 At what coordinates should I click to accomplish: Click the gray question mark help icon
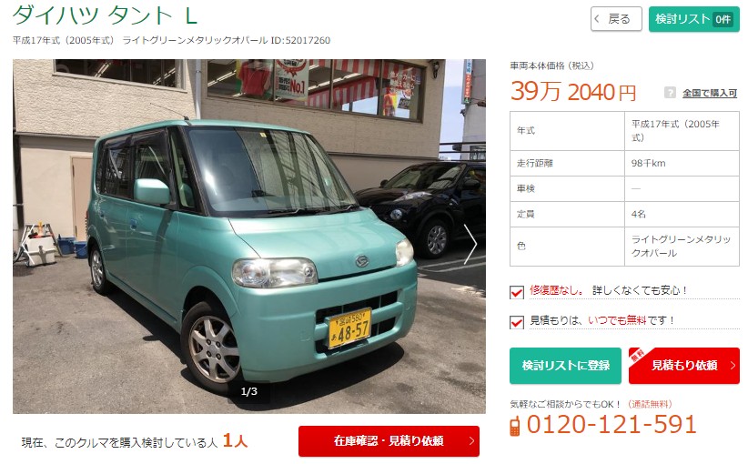click(670, 93)
